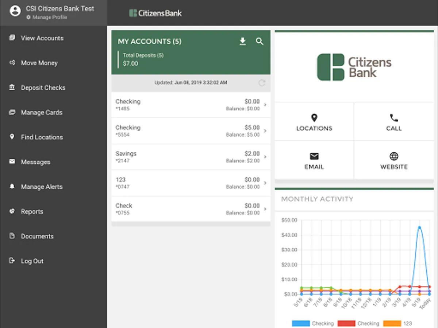Open the Messages menu item

(x=35, y=162)
